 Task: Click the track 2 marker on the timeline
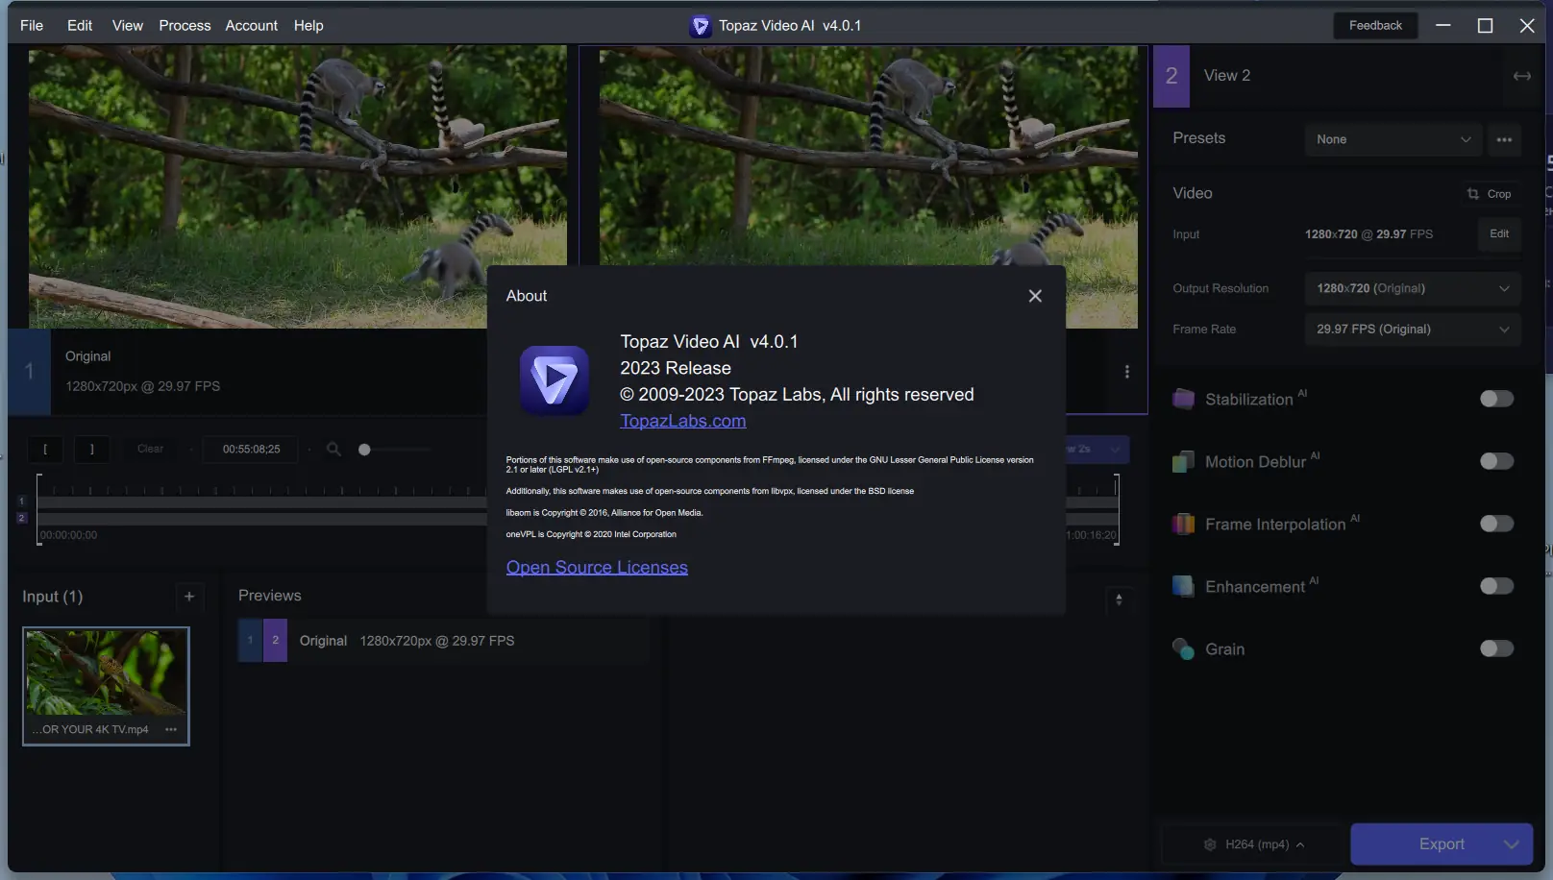tap(21, 519)
